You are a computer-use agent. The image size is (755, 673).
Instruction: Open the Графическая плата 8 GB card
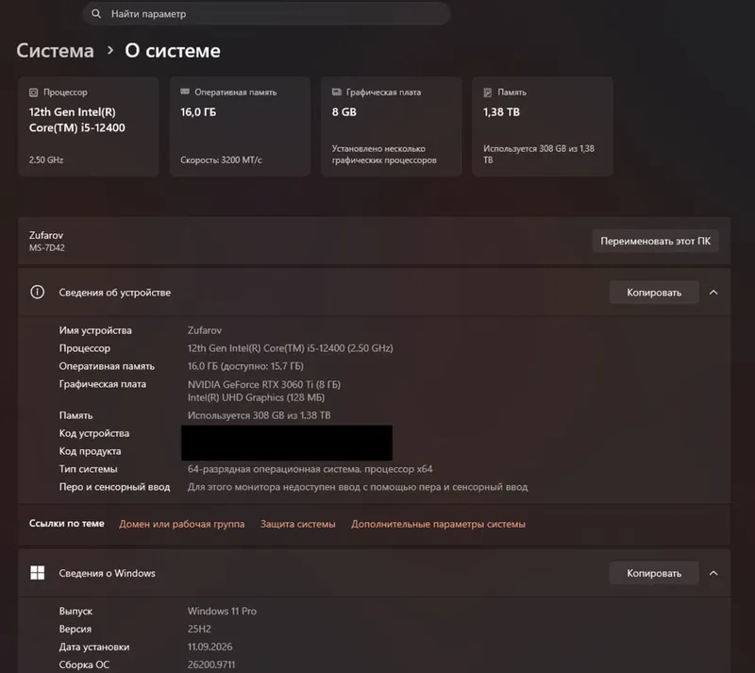(392, 126)
